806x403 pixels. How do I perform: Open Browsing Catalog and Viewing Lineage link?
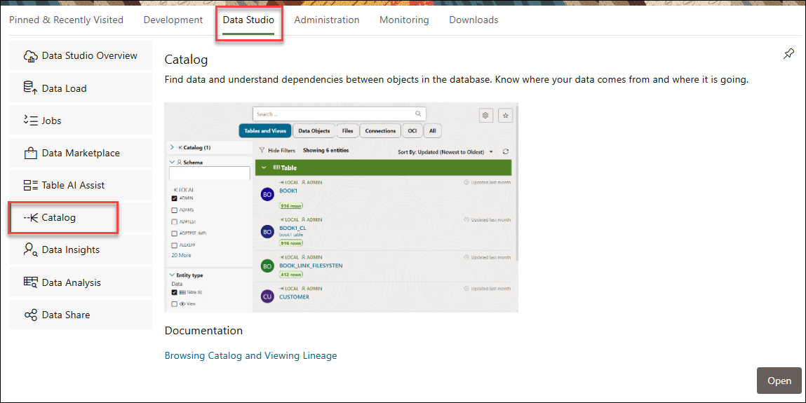pyautogui.click(x=250, y=355)
